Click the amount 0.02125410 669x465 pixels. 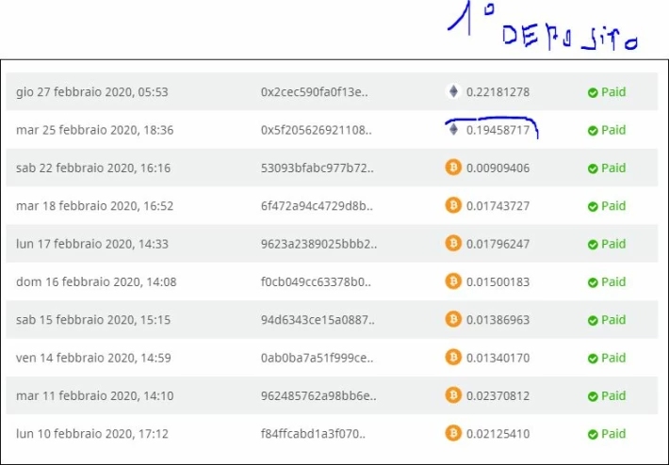[498, 433]
